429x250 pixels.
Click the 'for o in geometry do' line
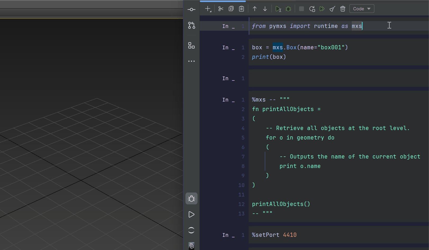300,138
